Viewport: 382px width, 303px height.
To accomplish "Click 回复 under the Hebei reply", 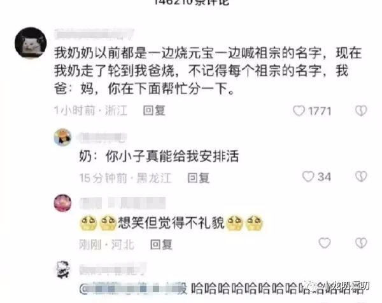I will (161, 244).
